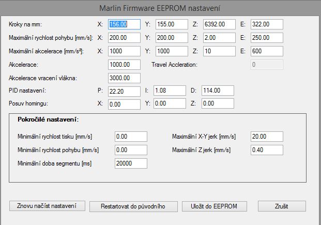
Task: Edit the Kroky na mm E field
Action: coord(267,24)
